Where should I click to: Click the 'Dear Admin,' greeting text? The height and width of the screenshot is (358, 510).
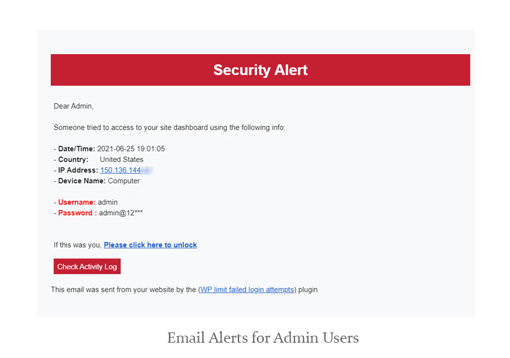[x=73, y=106]
